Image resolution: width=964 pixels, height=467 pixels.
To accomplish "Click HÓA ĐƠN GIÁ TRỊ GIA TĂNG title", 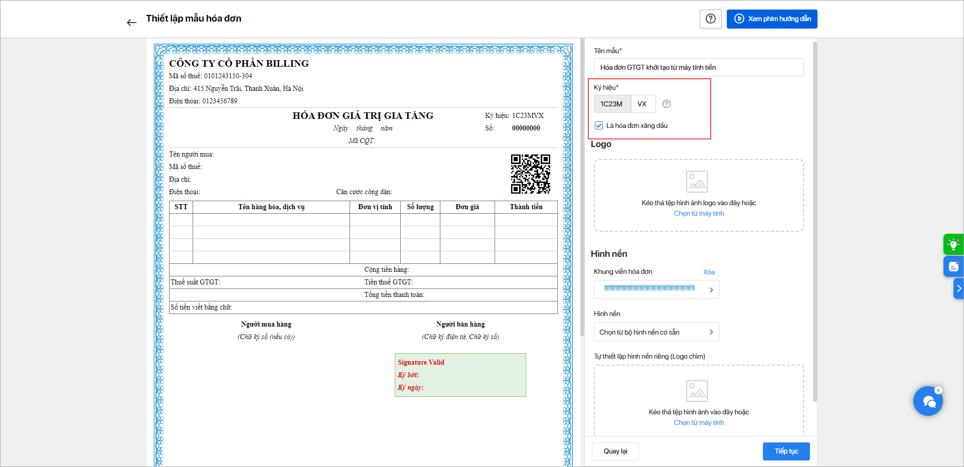I will point(363,116).
